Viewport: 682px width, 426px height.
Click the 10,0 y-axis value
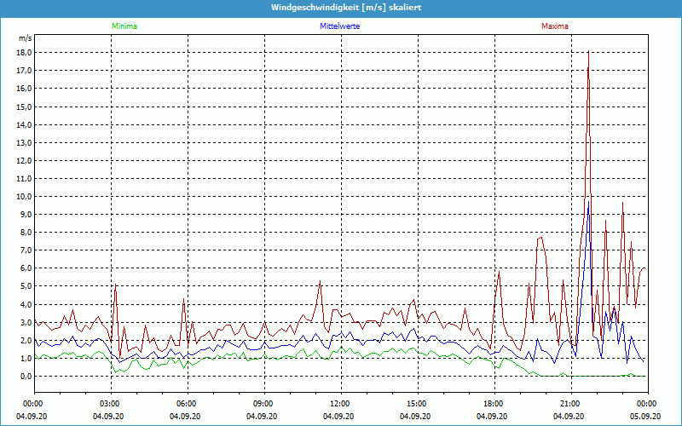pos(25,196)
